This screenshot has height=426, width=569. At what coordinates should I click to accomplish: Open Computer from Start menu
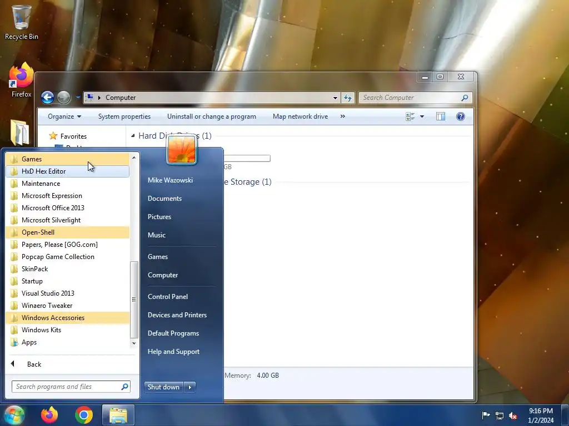(163, 275)
